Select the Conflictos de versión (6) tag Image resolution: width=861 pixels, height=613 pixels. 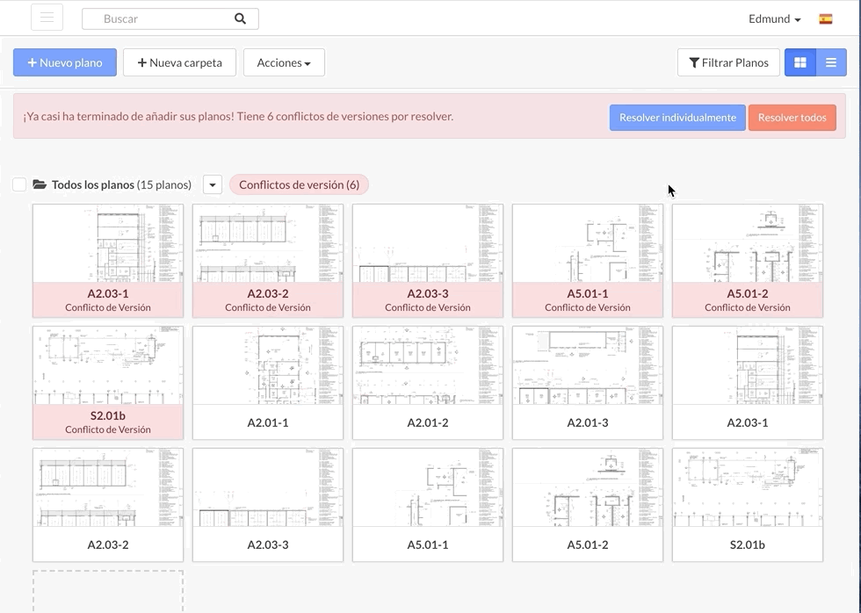[299, 184]
